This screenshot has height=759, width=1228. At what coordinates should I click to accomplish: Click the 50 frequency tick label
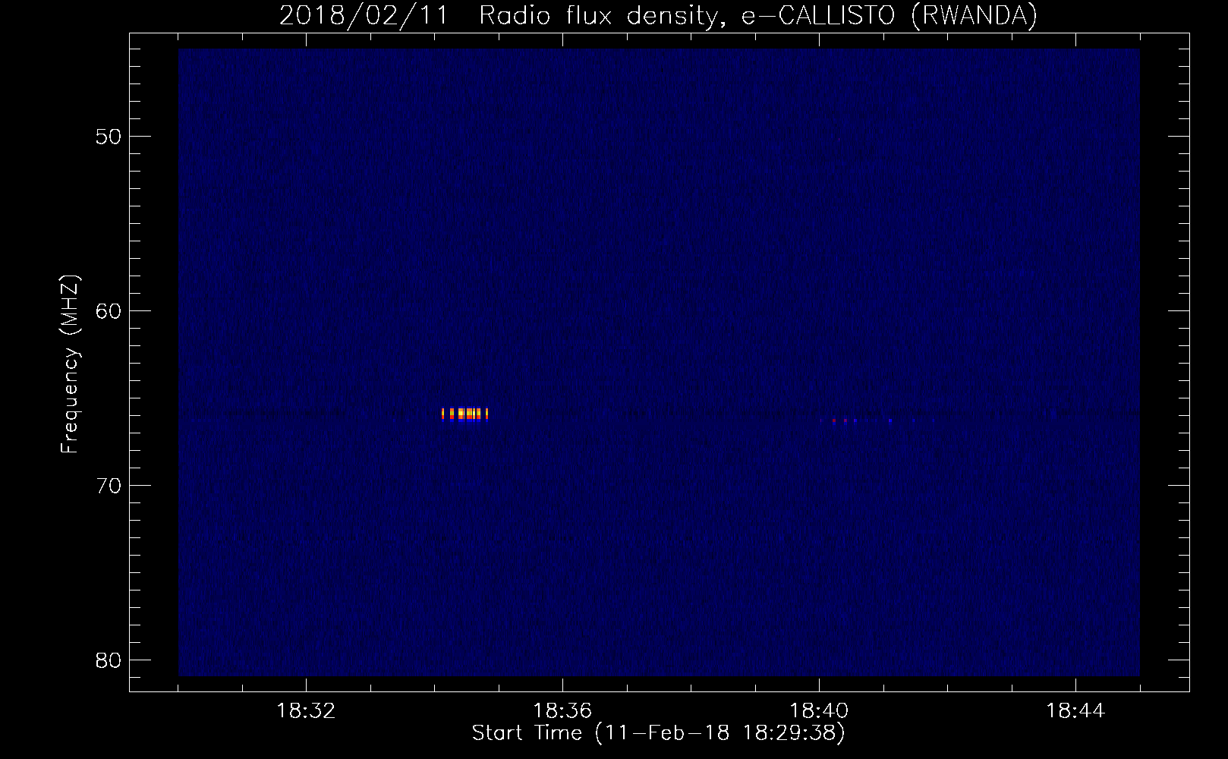[109, 137]
